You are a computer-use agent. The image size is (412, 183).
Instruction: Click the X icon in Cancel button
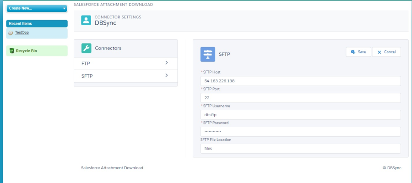pyautogui.click(x=379, y=52)
